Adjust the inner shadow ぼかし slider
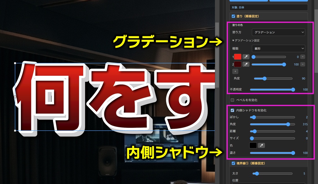This screenshot has width=318, height=184. click(x=272, y=117)
